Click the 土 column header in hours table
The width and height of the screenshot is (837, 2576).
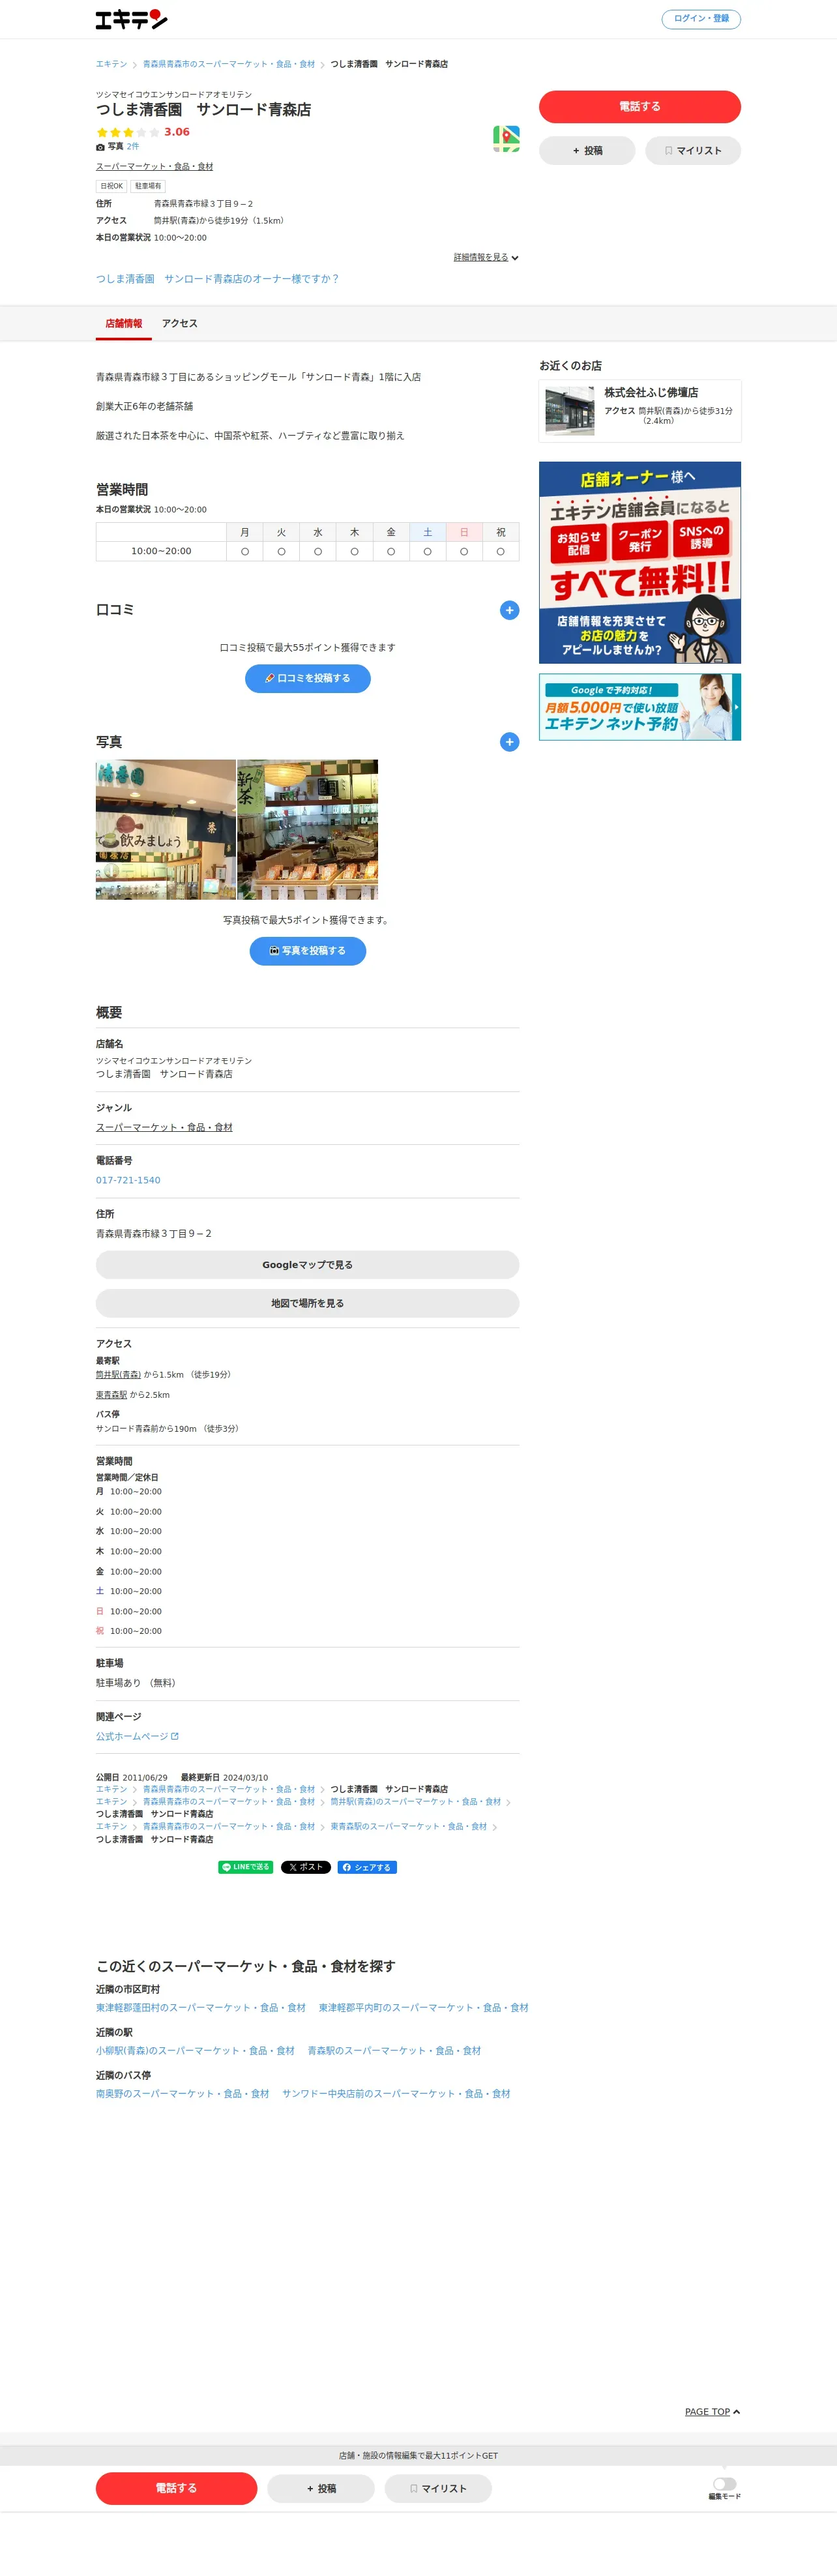[427, 532]
